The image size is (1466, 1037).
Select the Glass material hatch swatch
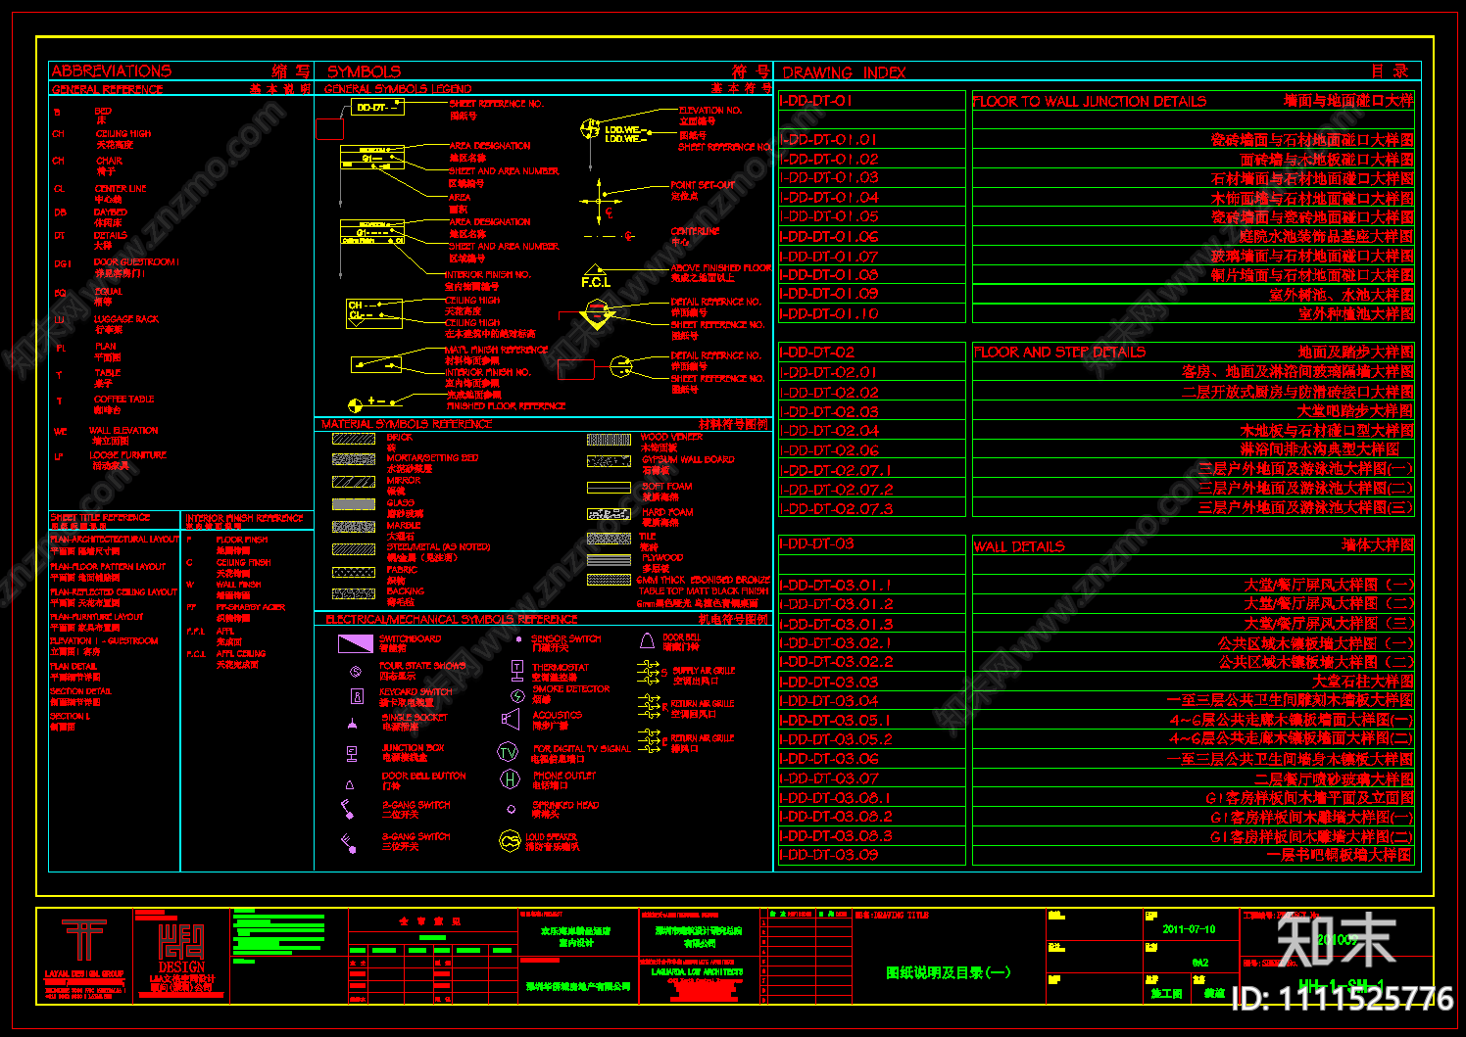354,504
